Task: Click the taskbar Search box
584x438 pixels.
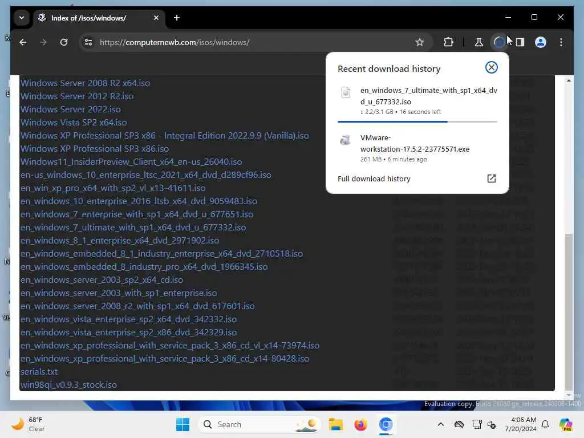Action: pyautogui.click(x=259, y=424)
